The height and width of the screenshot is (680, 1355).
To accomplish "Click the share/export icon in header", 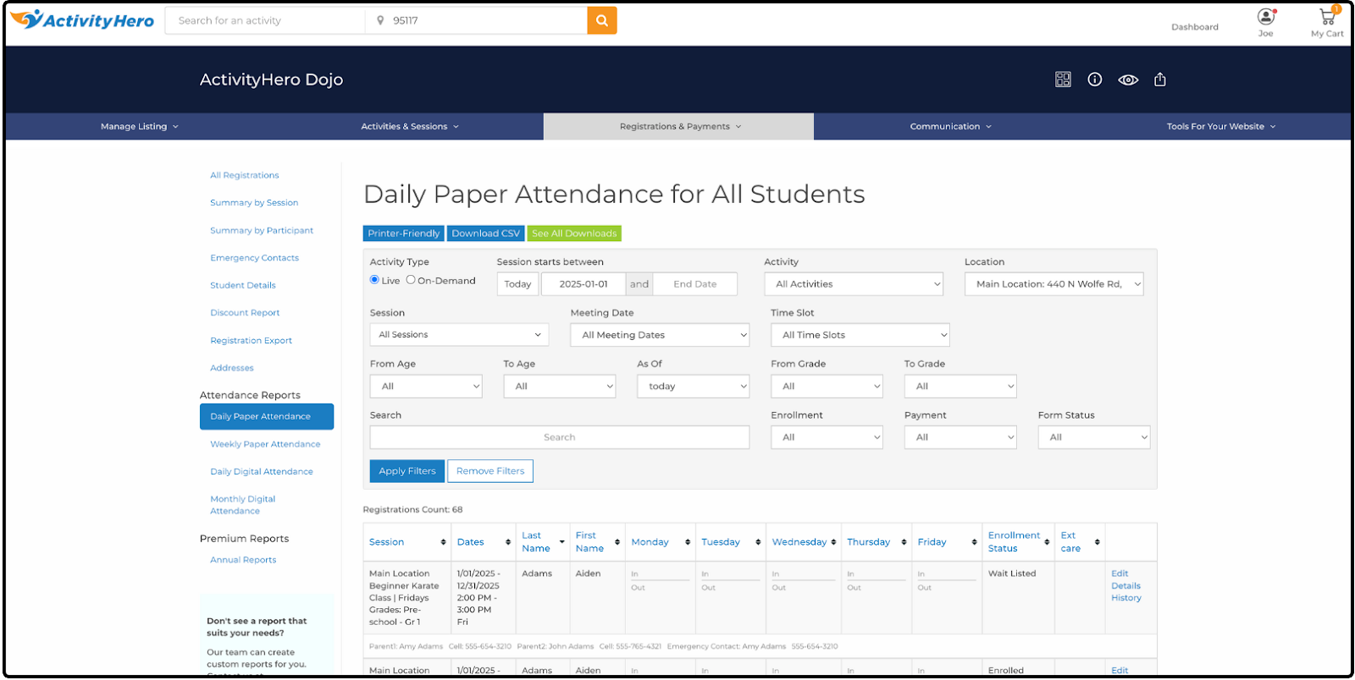I will pyautogui.click(x=1160, y=80).
